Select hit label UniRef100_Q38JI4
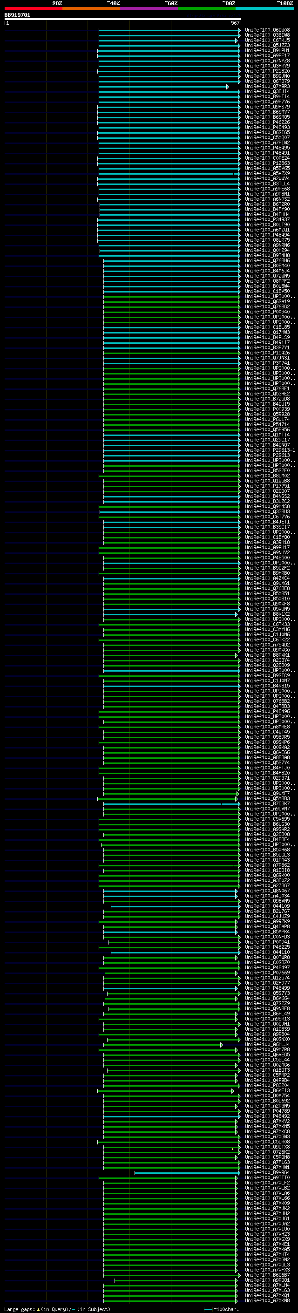Screen dimensions: 298x1313 click(x=267, y=92)
